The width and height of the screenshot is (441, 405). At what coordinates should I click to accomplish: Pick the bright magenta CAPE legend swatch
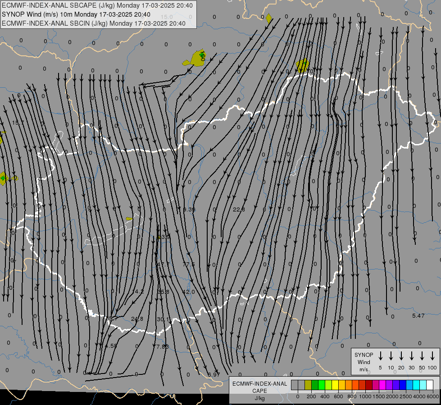[382, 385]
